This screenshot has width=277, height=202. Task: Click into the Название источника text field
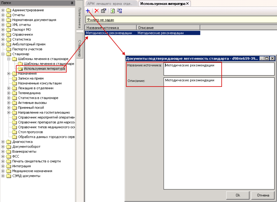(x=219, y=69)
